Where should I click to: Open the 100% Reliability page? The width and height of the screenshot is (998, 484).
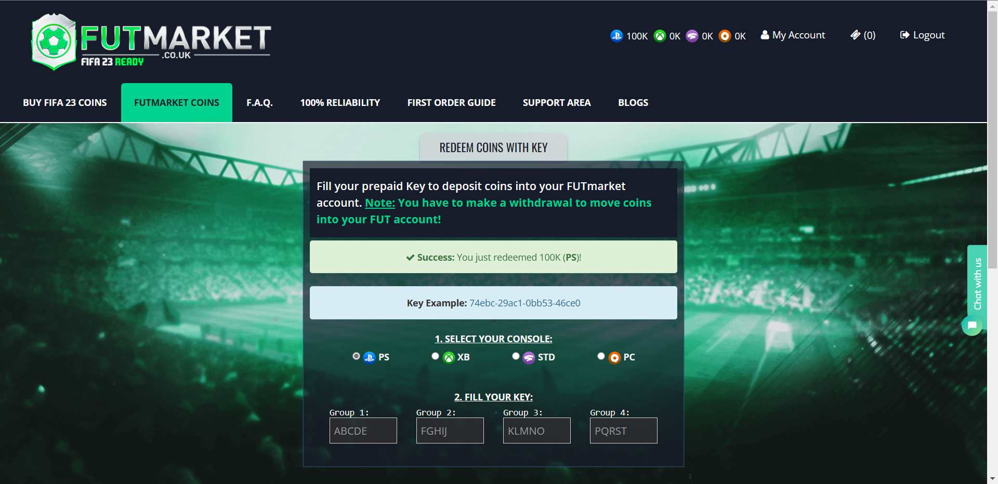[340, 103]
